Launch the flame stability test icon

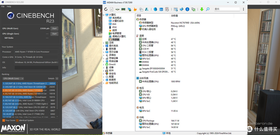point(135,9)
